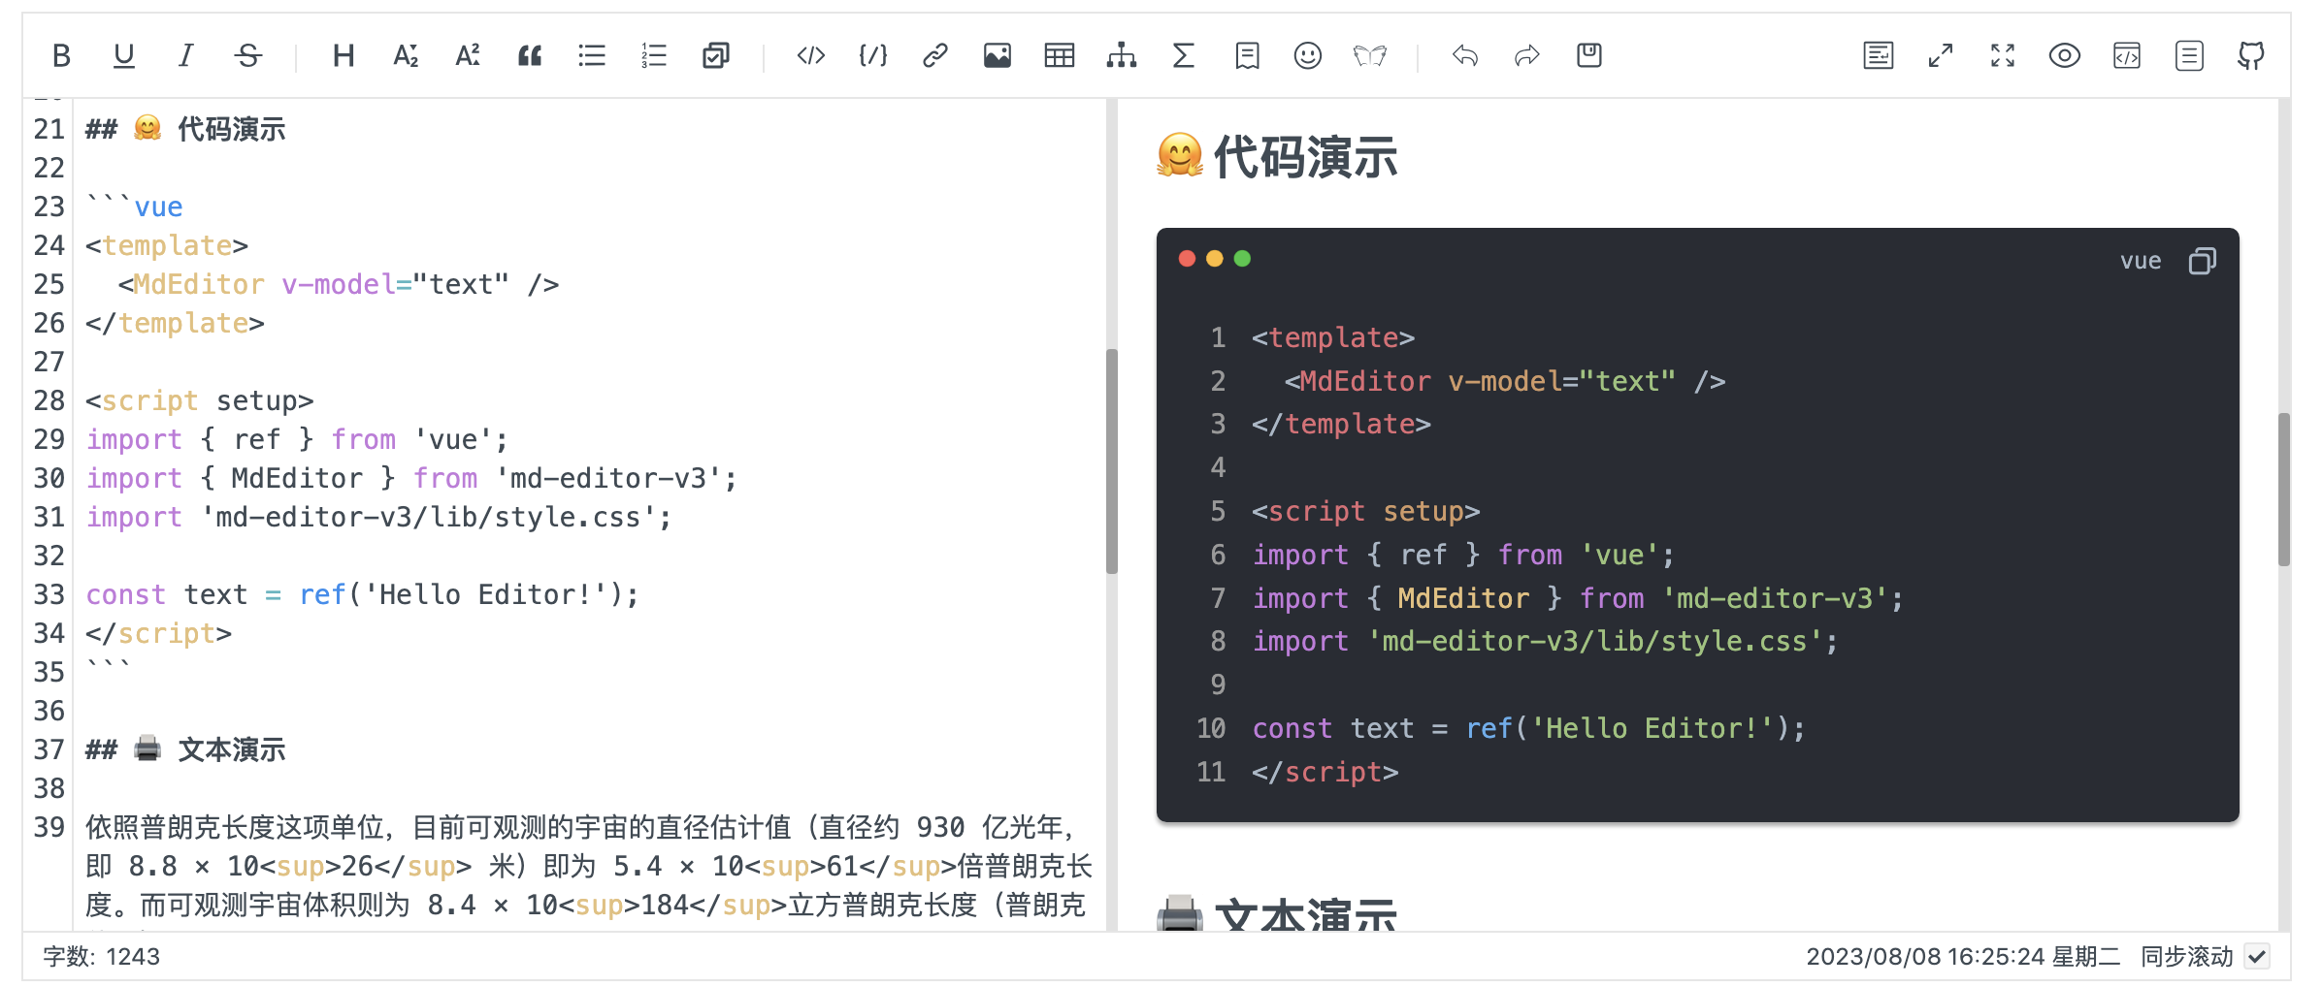Toggle the preview pane eye icon
This screenshot has width=2323, height=987.
[2065, 55]
